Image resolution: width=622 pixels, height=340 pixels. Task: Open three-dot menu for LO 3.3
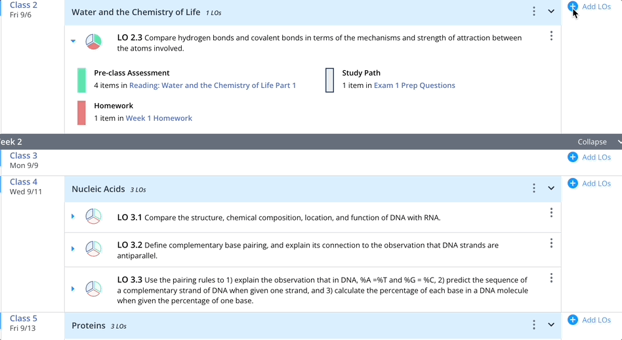pyautogui.click(x=551, y=278)
